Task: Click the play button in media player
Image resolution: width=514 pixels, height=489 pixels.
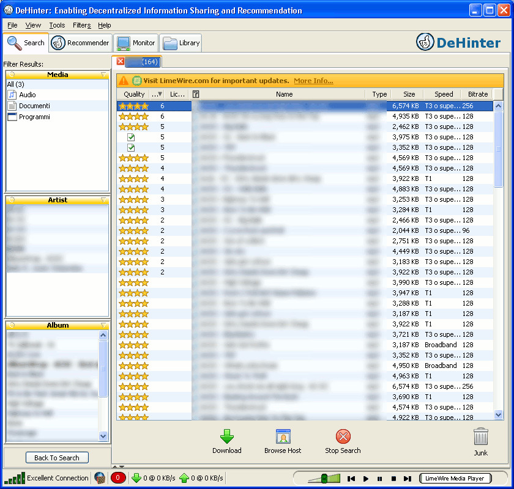Action: 366,479
